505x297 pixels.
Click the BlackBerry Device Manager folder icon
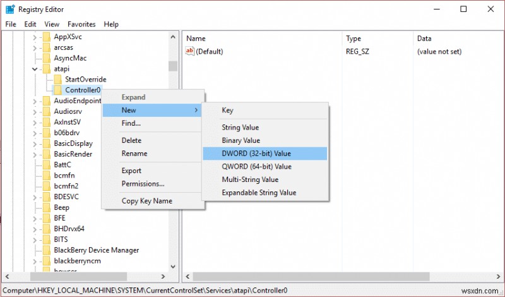click(x=47, y=250)
